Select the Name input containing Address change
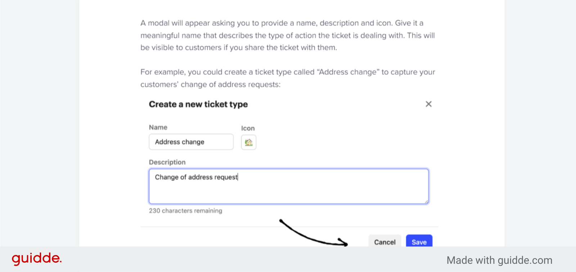The height and width of the screenshot is (272, 576). coord(191,142)
